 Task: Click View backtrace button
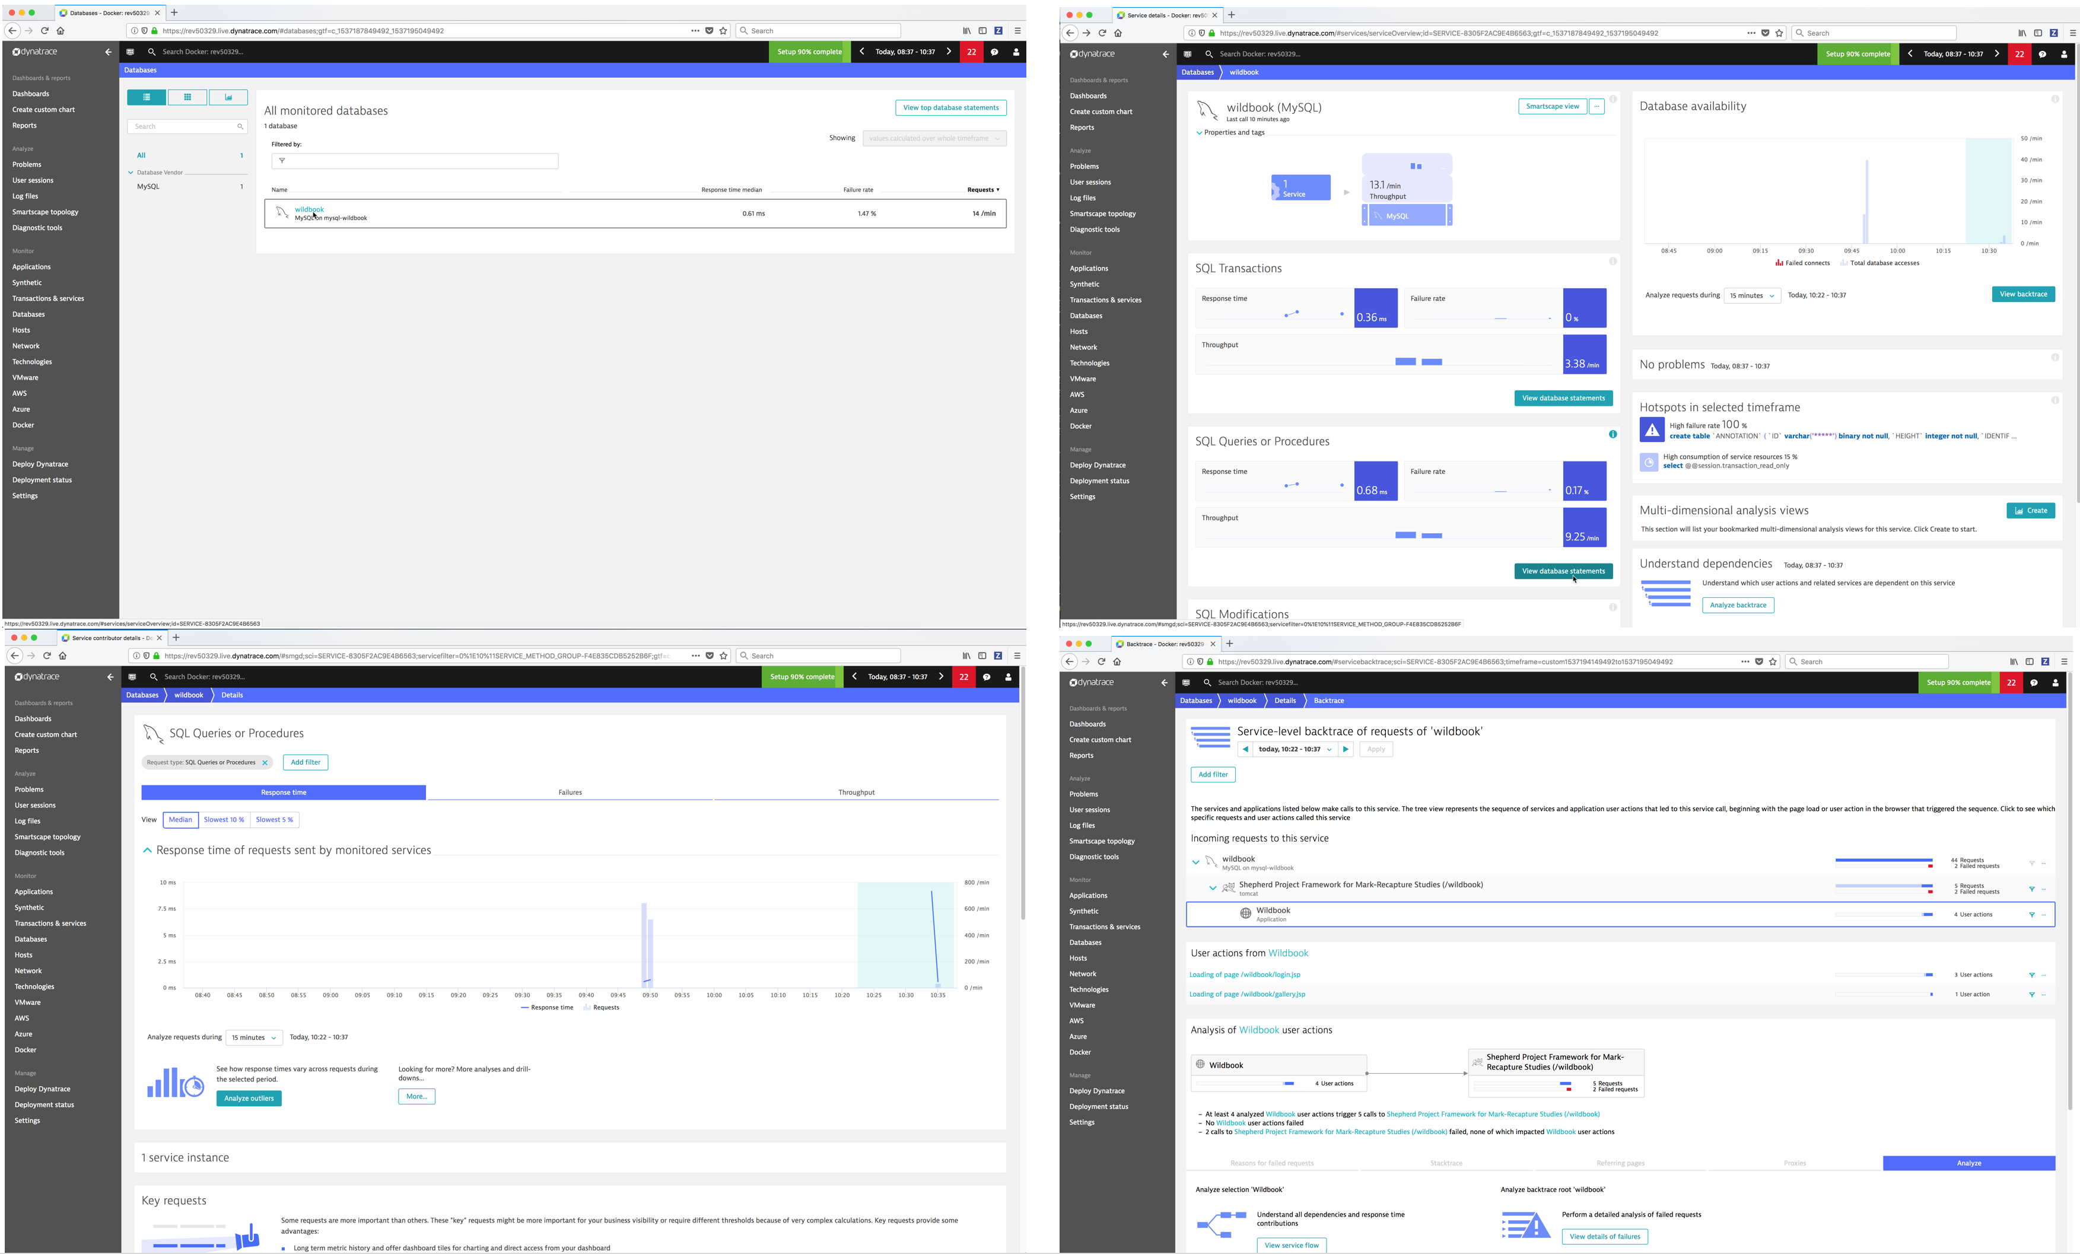click(x=2024, y=294)
